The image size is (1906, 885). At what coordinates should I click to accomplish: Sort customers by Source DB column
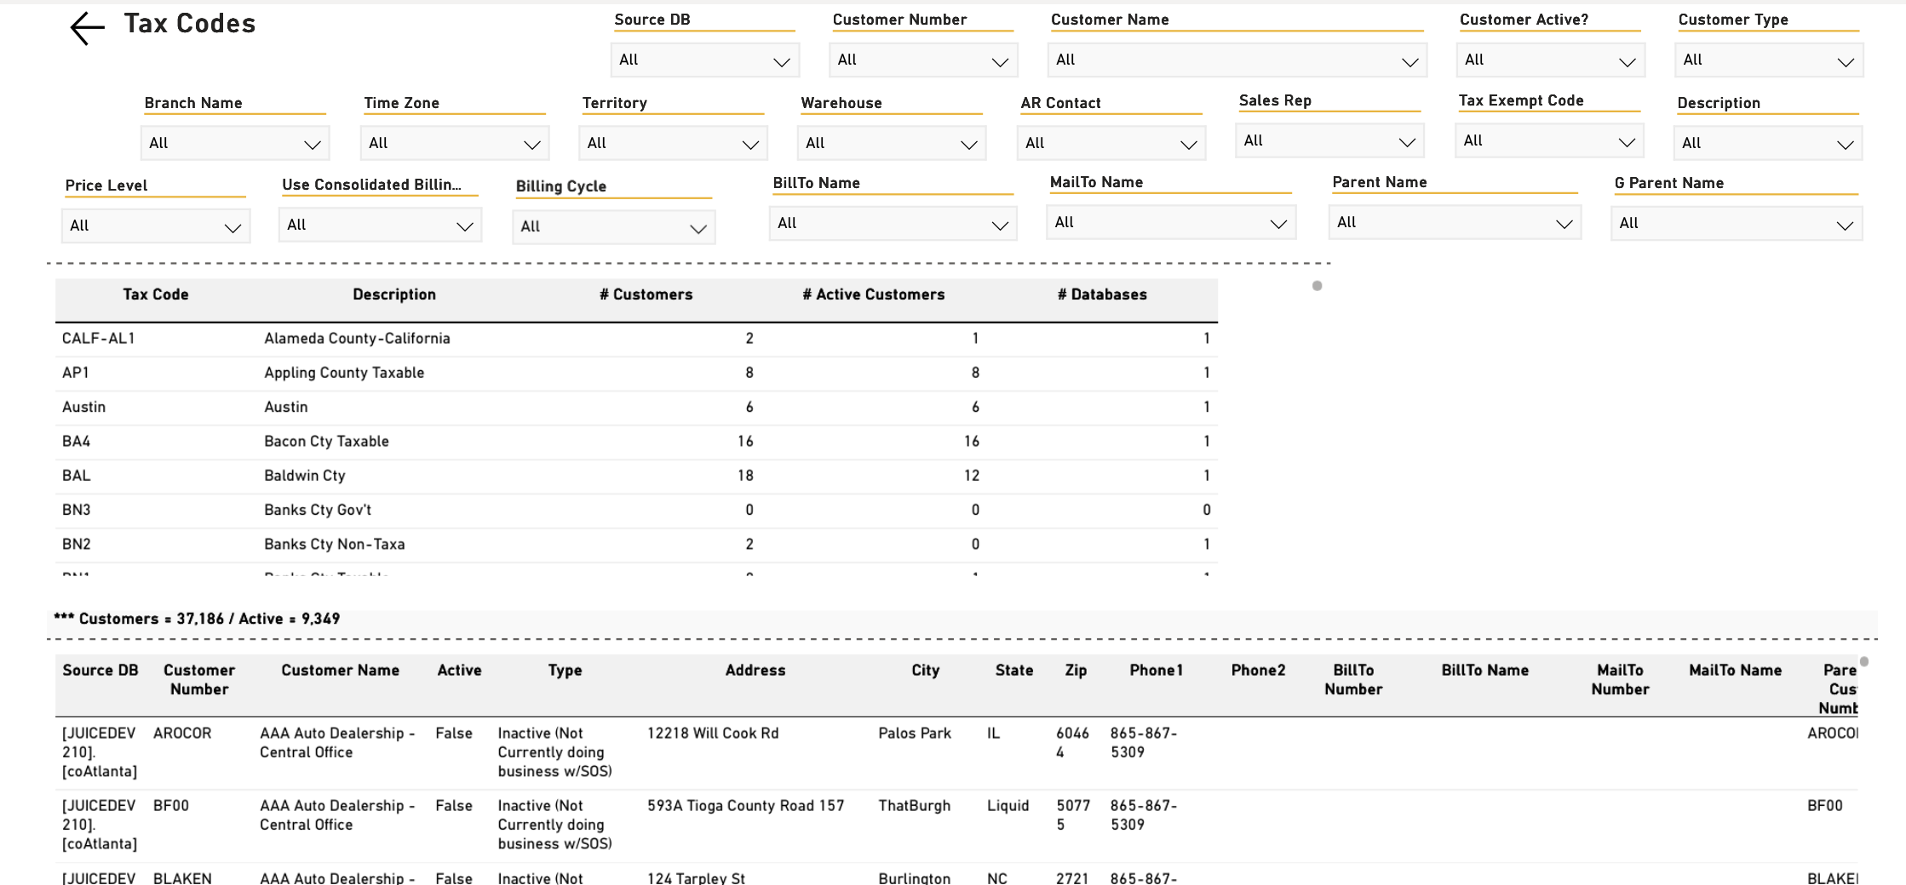pos(100,671)
